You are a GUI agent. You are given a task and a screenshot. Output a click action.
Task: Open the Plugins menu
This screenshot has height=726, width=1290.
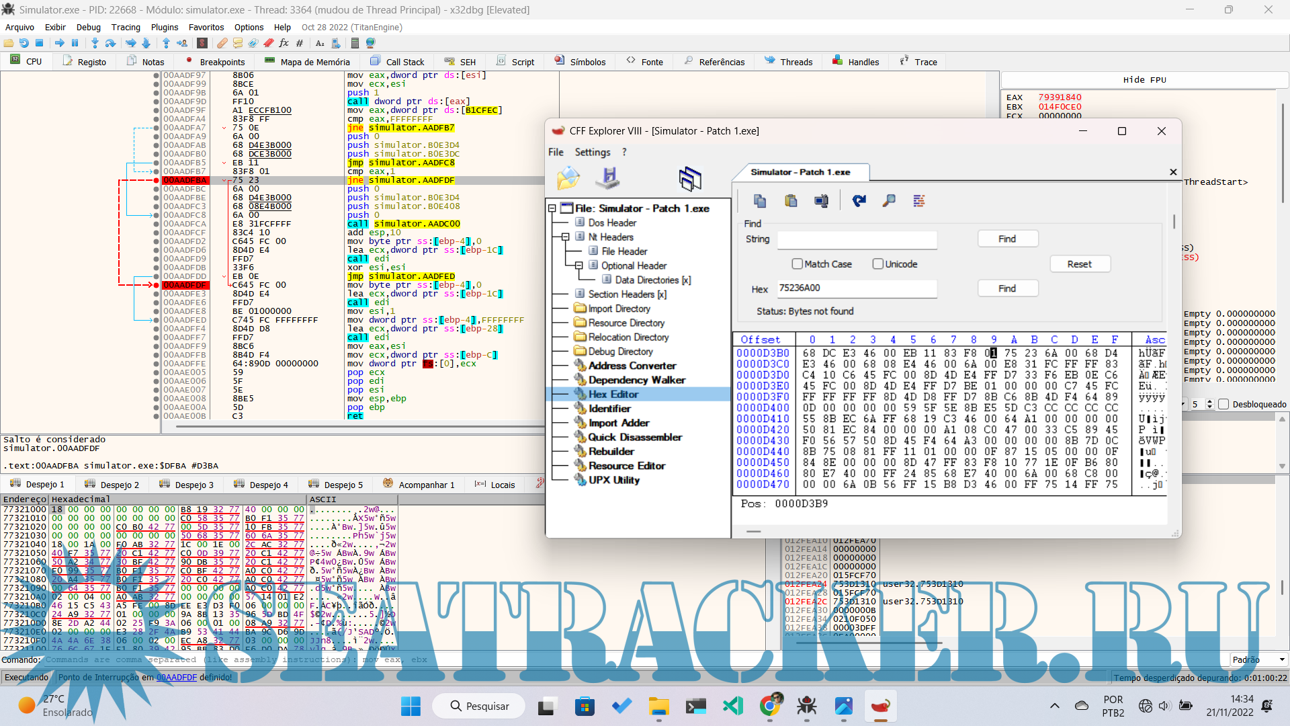(x=165, y=27)
